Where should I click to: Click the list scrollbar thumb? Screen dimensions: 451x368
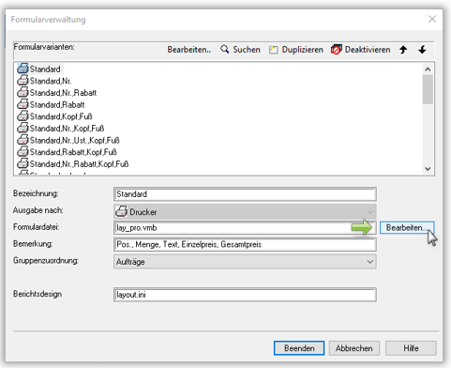point(428,89)
